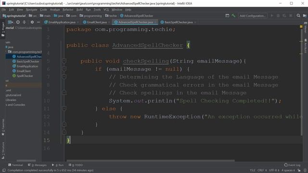This screenshot has width=308, height=173.
Task: Collapse the checkSpelling method fold marker
Action: click(64, 61)
